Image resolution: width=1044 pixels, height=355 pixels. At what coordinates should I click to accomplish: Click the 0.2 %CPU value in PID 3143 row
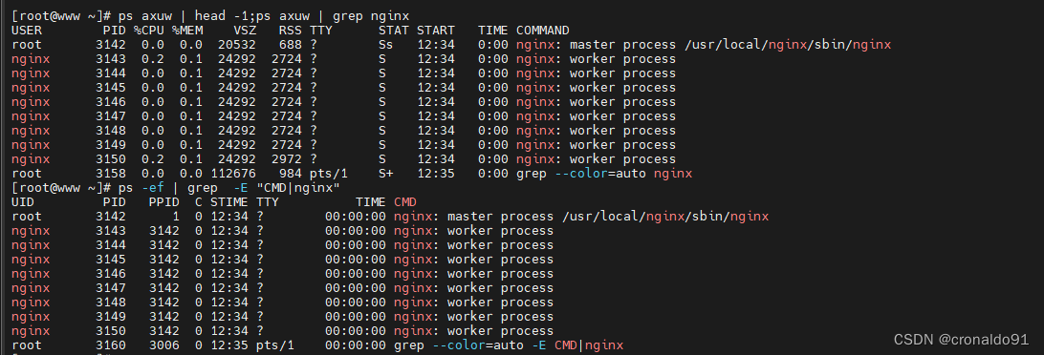pos(152,59)
